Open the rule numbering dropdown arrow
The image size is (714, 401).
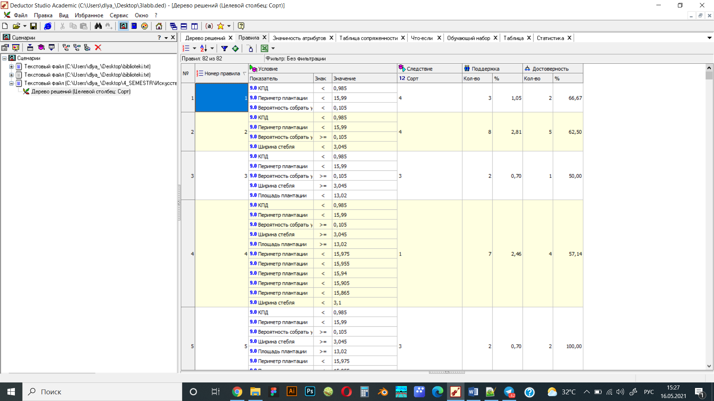pos(194,48)
